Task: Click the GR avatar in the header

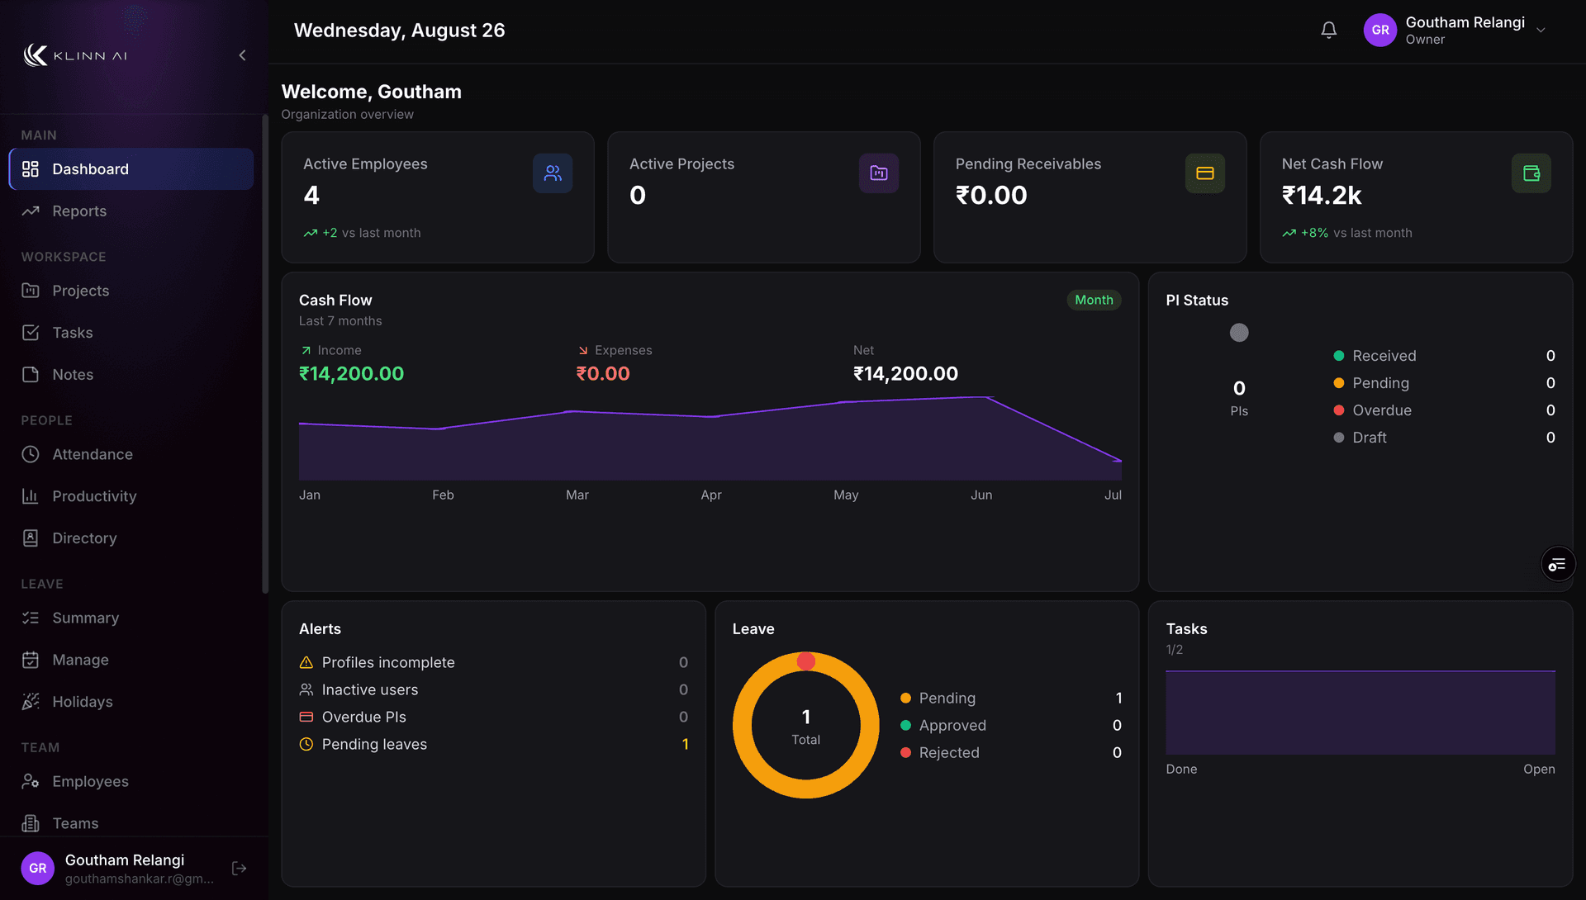Action: click(x=1379, y=31)
